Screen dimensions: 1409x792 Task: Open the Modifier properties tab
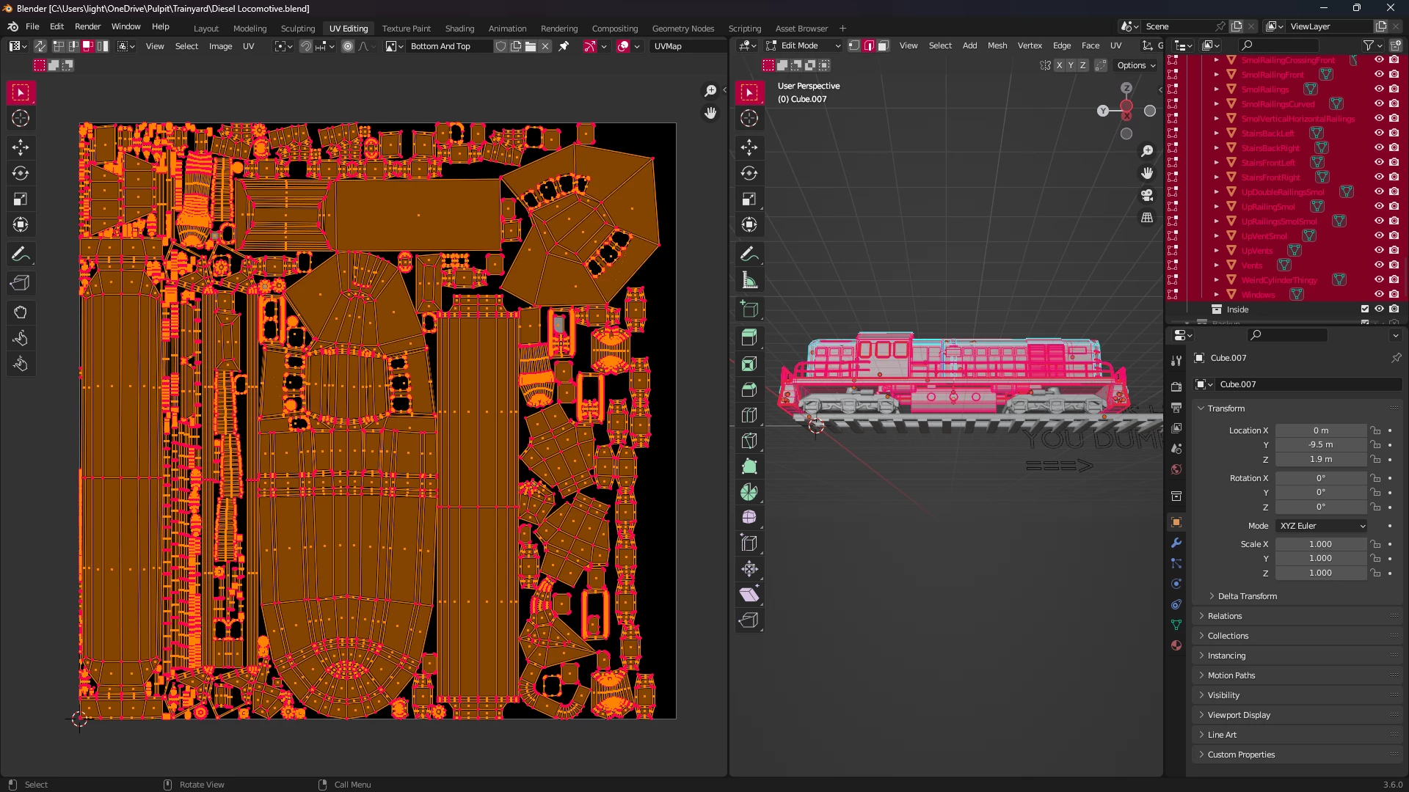[x=1176, y=543]
